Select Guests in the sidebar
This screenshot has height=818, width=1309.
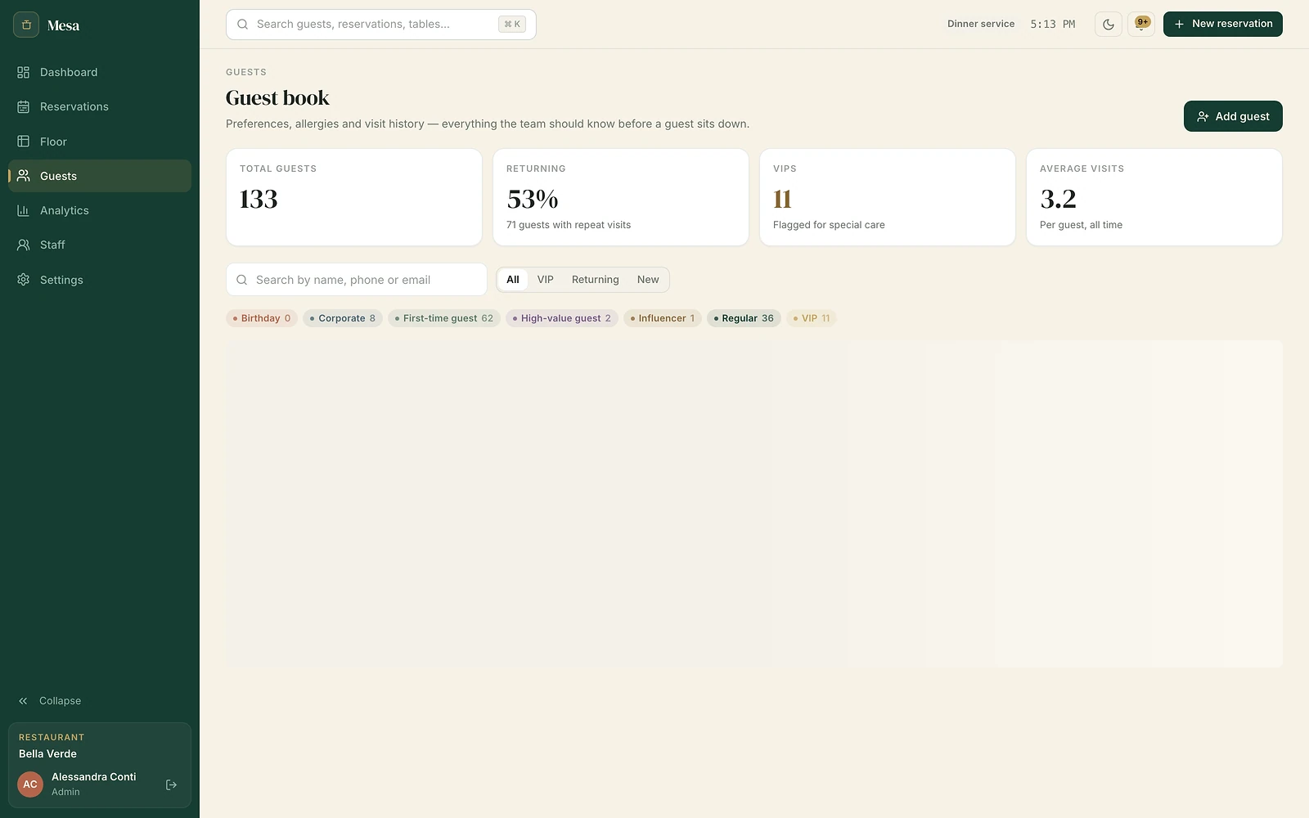(100, 176)
